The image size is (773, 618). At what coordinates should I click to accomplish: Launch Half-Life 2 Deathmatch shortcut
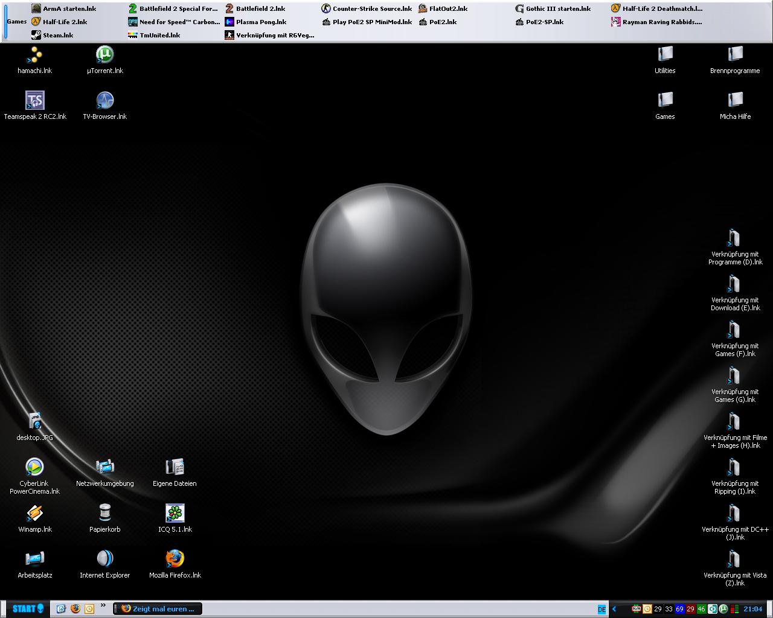coord(657,8)
